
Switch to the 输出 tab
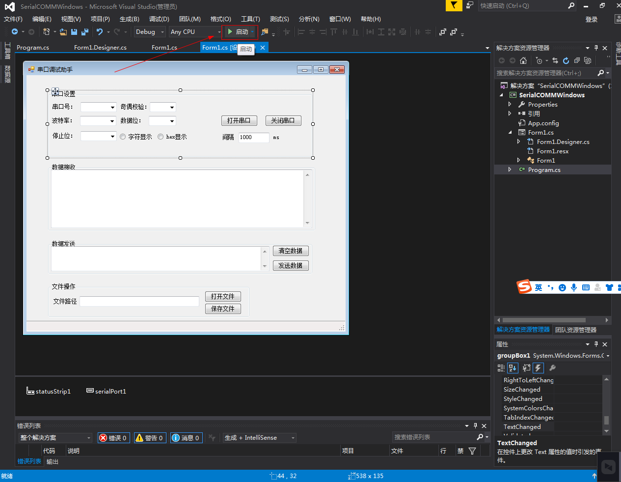(53, 462)
